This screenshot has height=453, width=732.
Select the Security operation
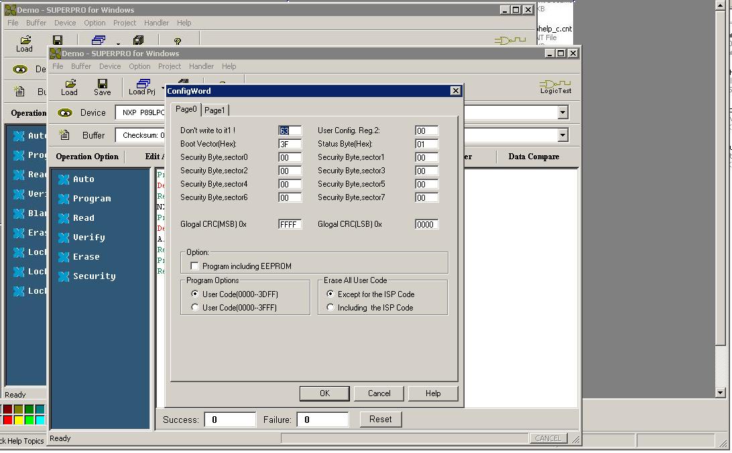pos(94,276)
